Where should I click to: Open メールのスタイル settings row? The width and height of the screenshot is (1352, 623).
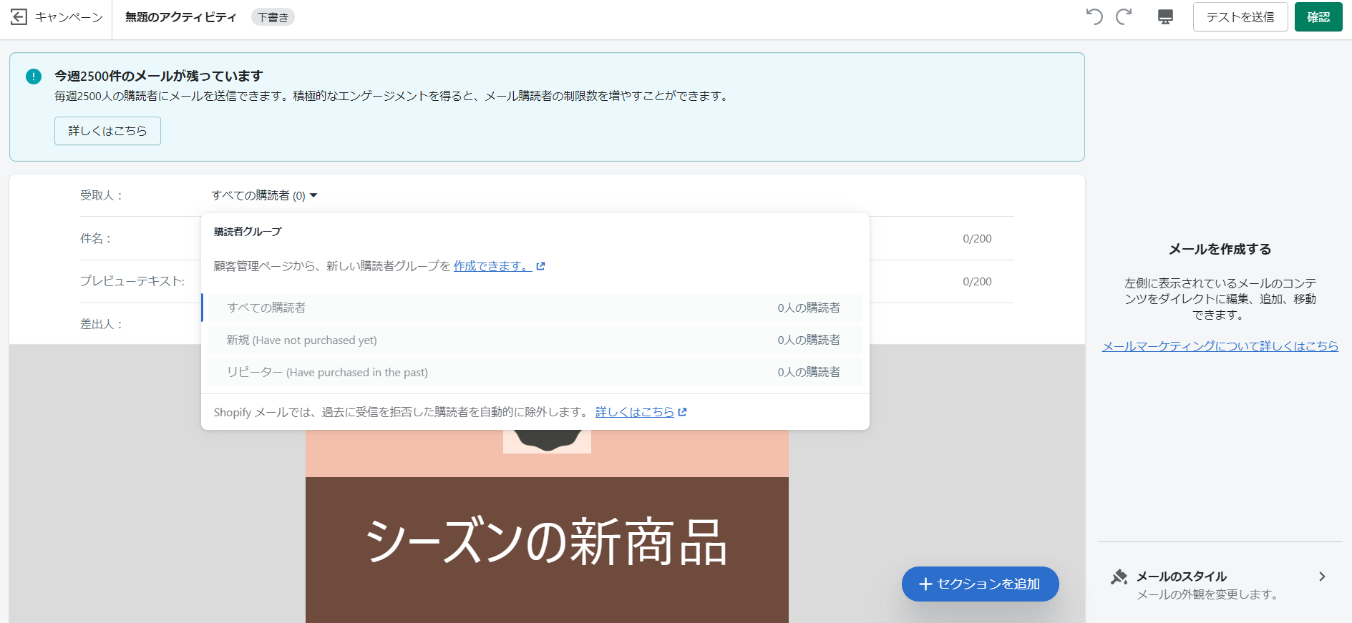point(1220,584)
